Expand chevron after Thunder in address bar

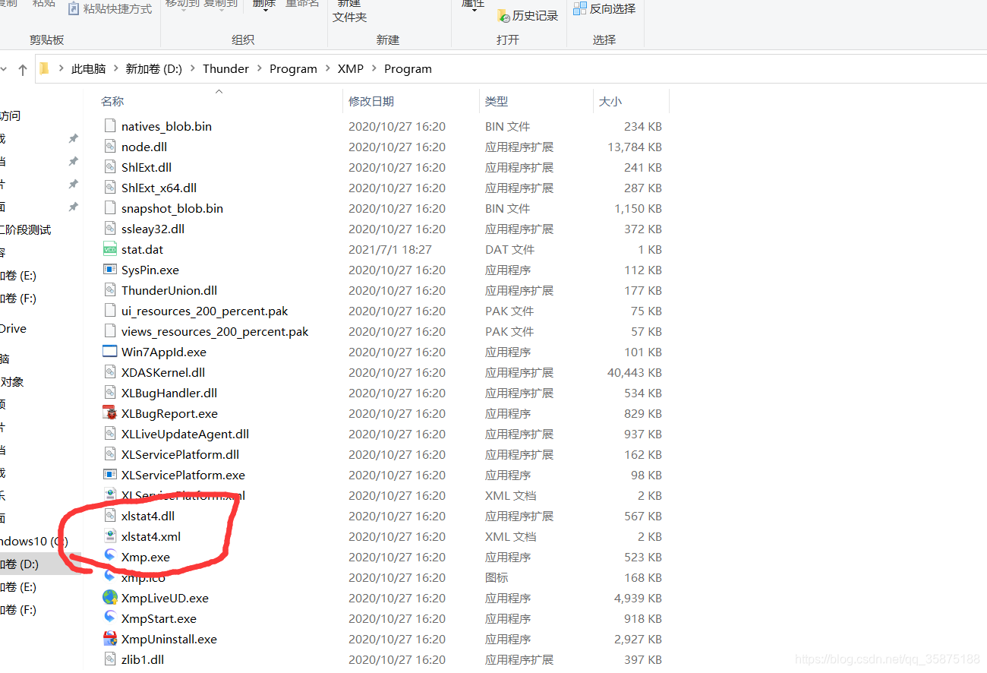(259, 68)
